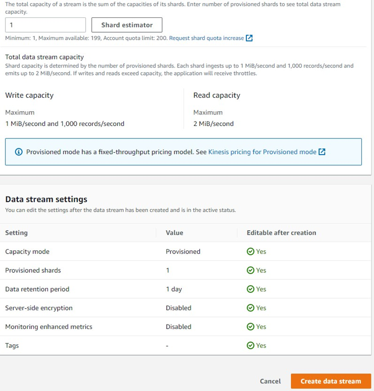Screen dimensions: 374x391
Task: Focus the provisioned shards number field
Action: point(46,25)
